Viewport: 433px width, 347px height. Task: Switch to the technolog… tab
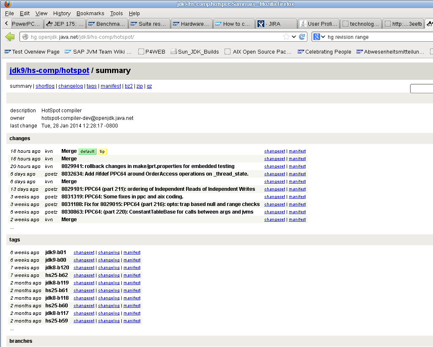tap(361, 24)
